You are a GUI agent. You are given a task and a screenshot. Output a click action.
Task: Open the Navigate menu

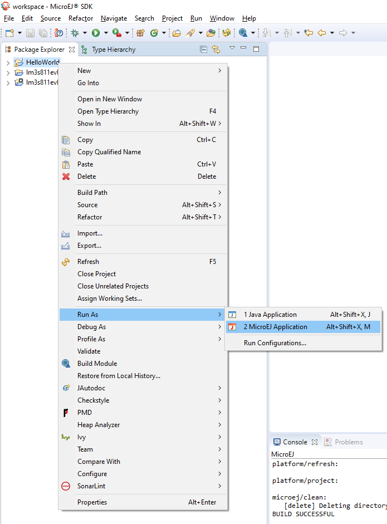coord(114,18)
